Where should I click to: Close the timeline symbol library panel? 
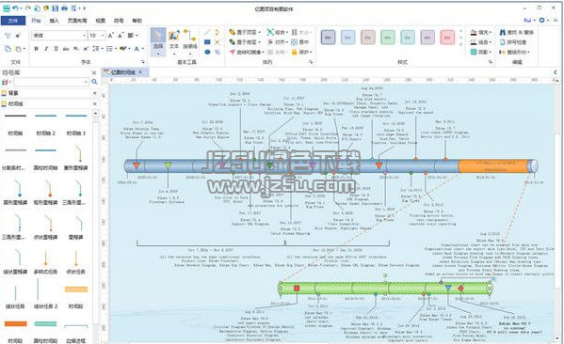(95, 103)
